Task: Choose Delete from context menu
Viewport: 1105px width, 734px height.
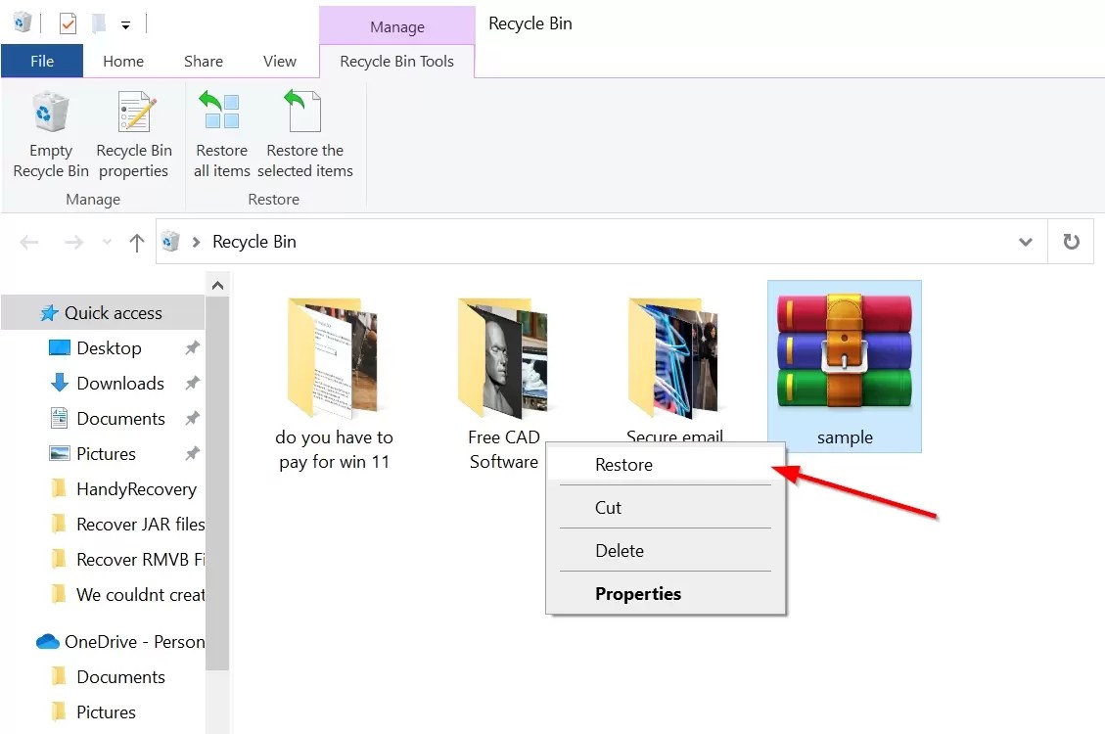Action: 666,551
